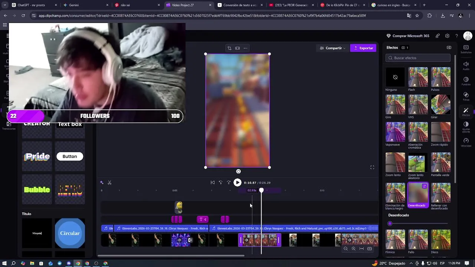Apply the Pulsos effect
The height and width of the screenshot is (267, 475).
click(441, 77)
